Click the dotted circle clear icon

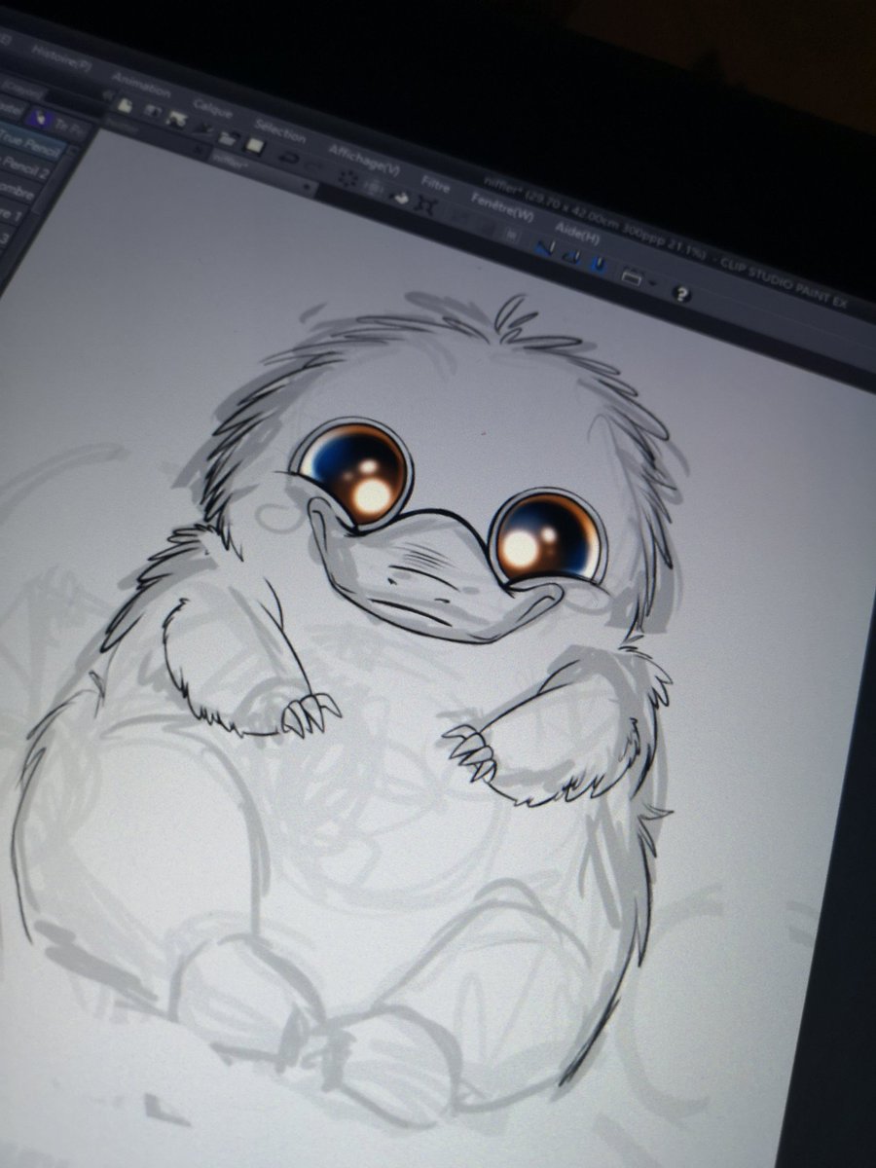pos(347,178)
